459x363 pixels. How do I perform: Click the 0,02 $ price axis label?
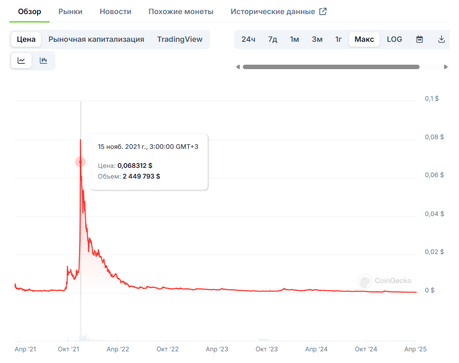click(x=434, y=252)
